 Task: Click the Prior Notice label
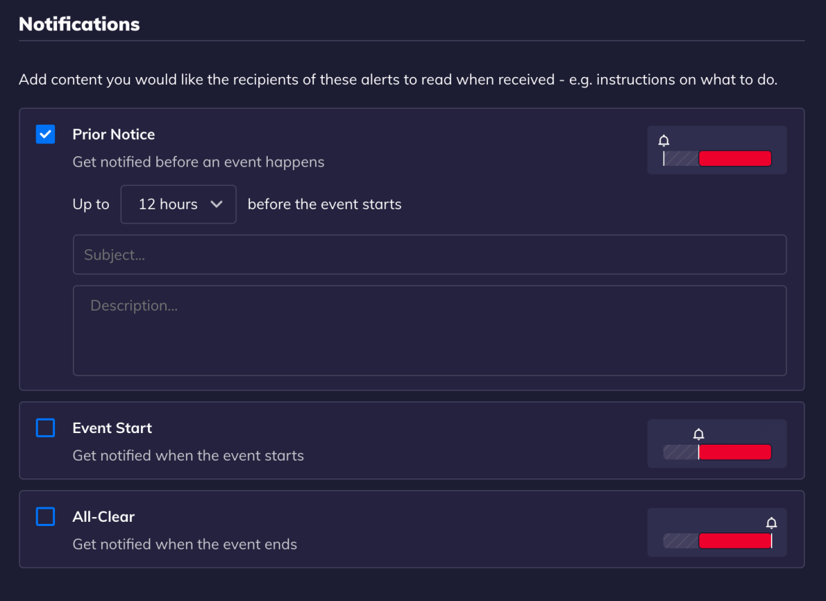pos(114,134)
